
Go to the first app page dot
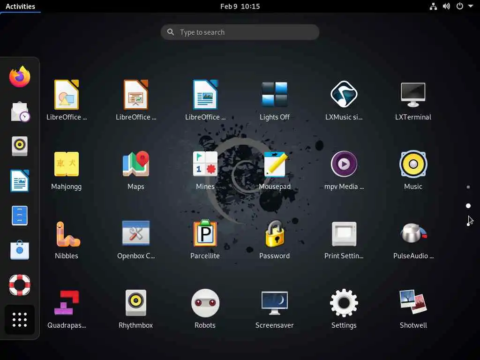(468, 187)
